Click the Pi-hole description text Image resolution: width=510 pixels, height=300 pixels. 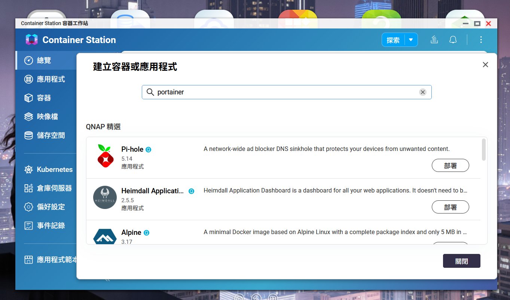coord(327,149)
